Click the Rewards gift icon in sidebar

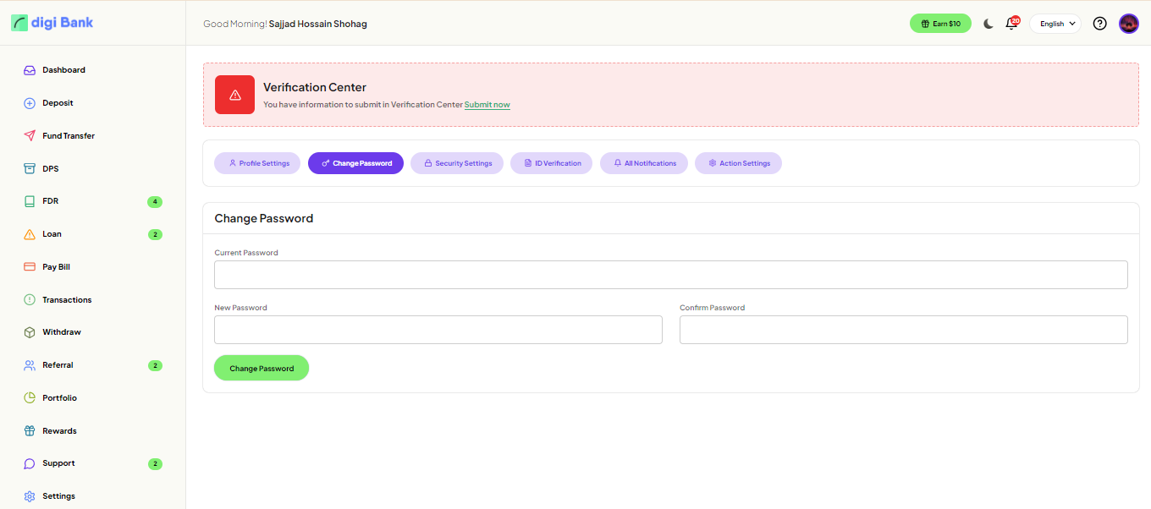tap(30, 431)
